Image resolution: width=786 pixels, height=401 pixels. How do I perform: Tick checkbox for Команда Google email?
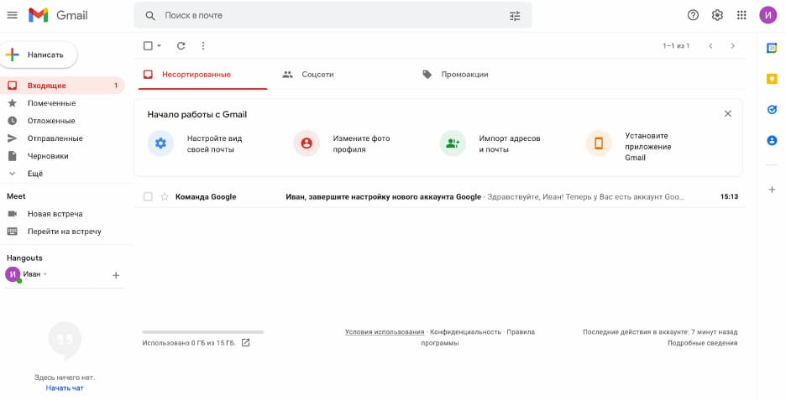click(148, 197)
